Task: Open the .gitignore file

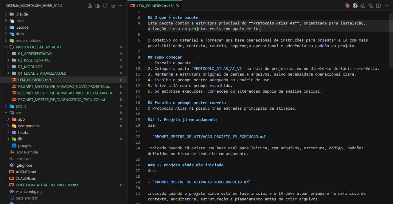Action: click(63, 165)
